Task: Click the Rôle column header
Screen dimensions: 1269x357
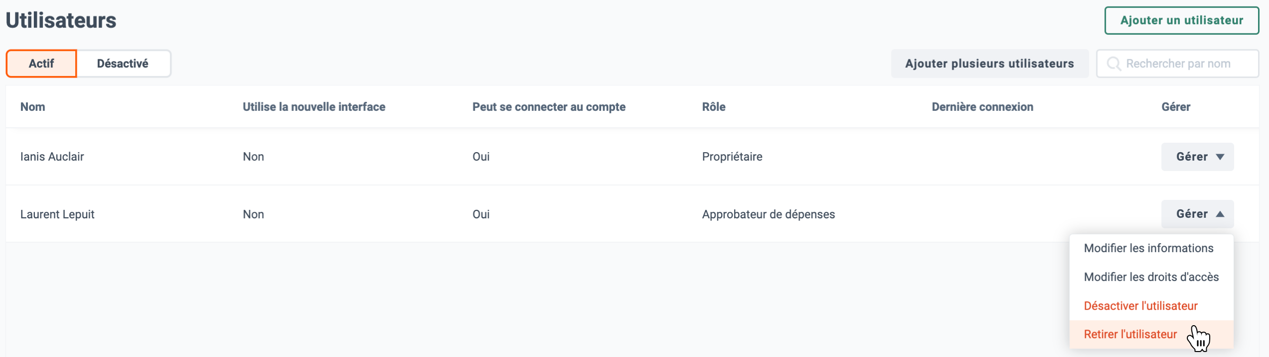Action: coord(714,107)
